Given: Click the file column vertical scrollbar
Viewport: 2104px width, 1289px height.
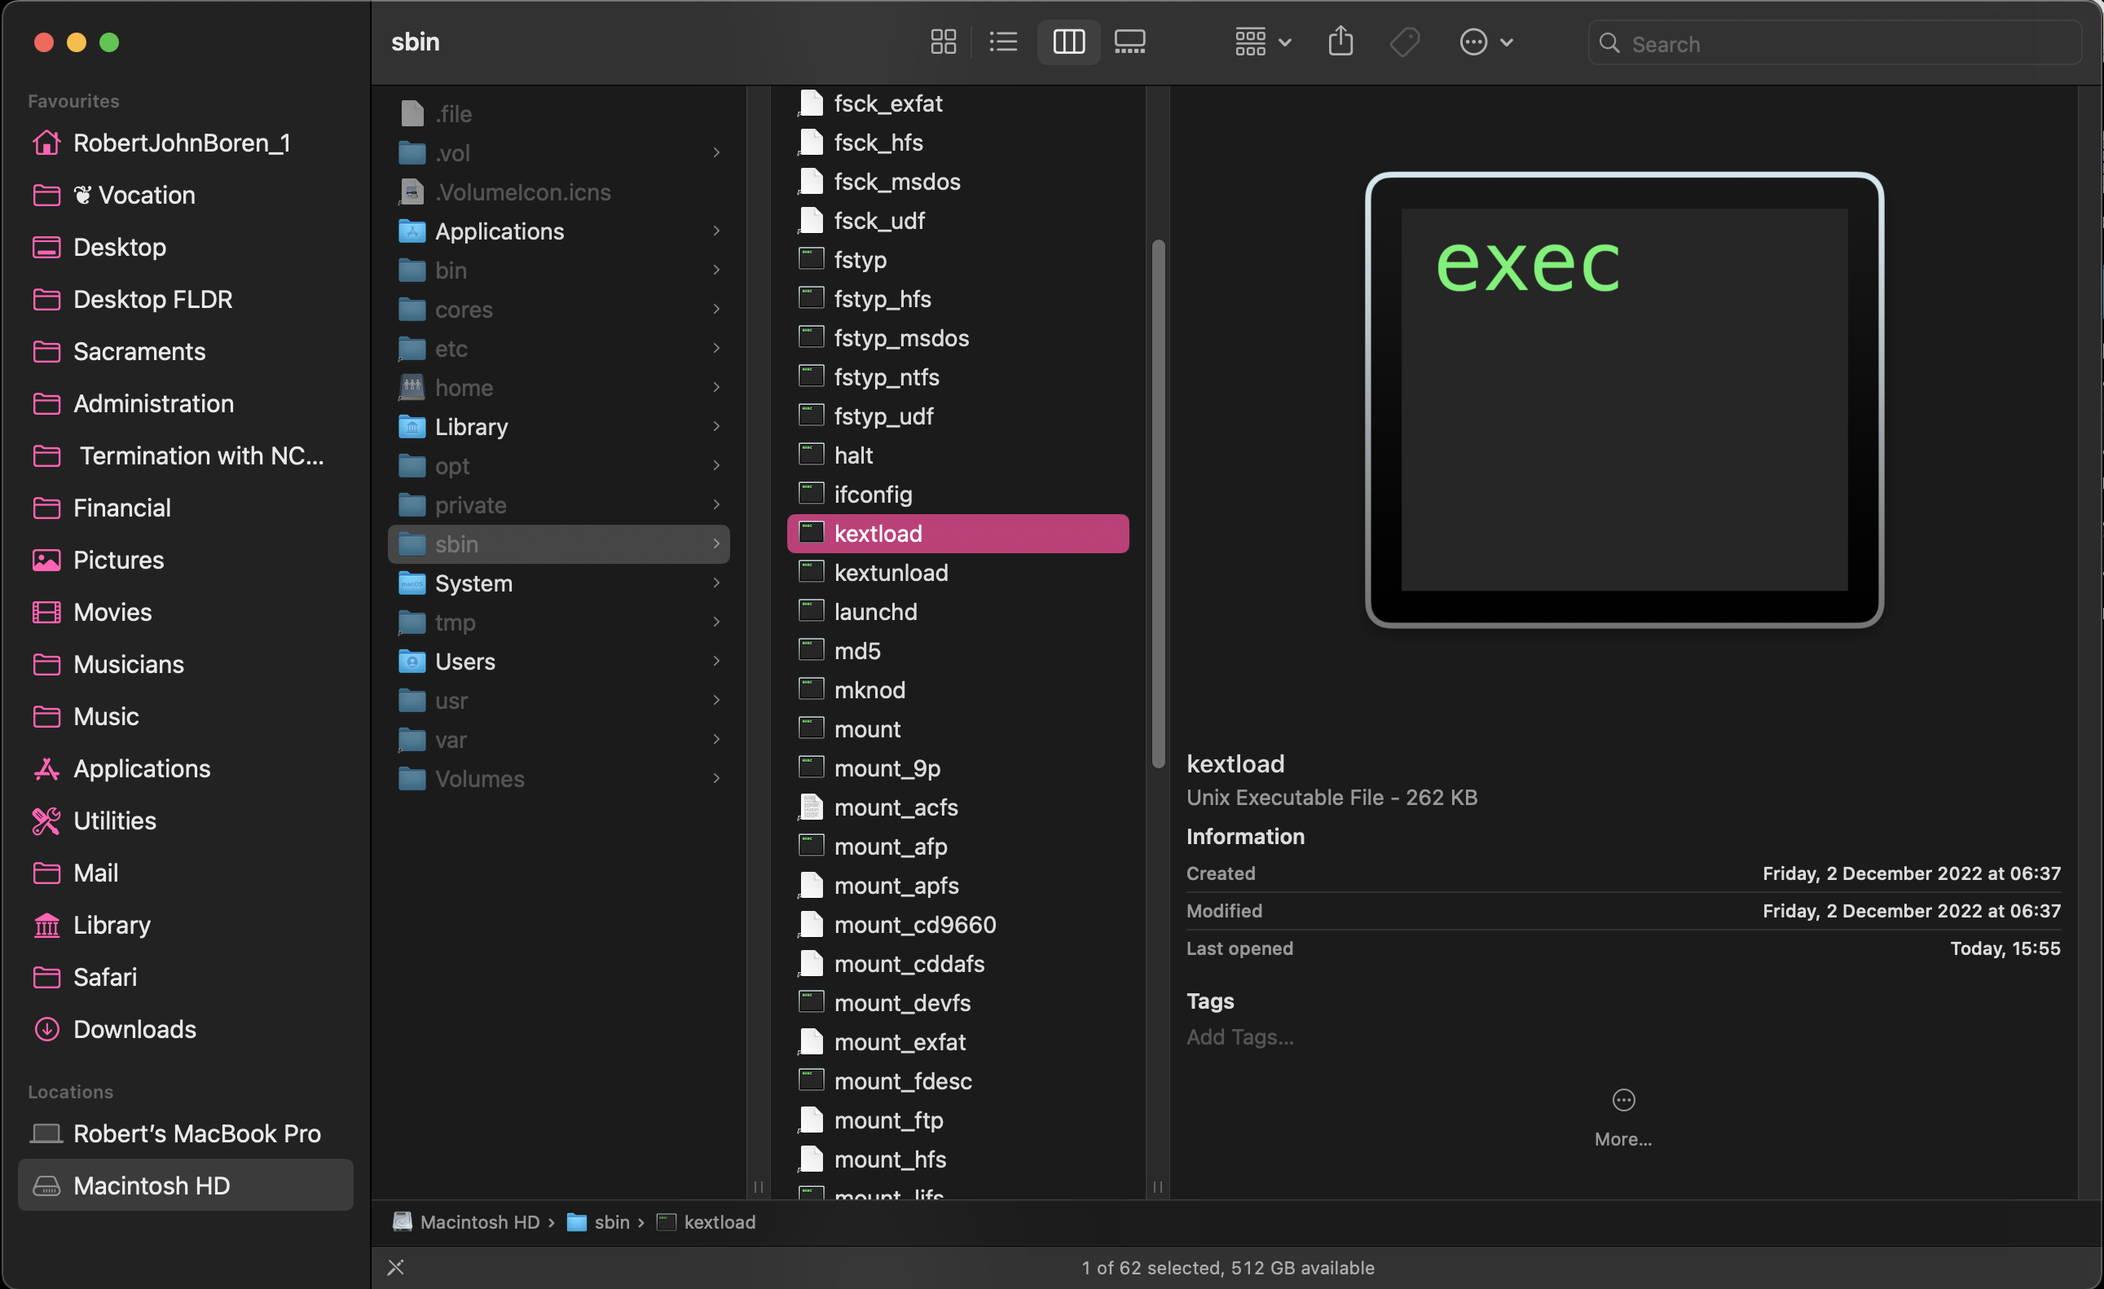Looking at the screenshot, I should [x=1159, y=504].
